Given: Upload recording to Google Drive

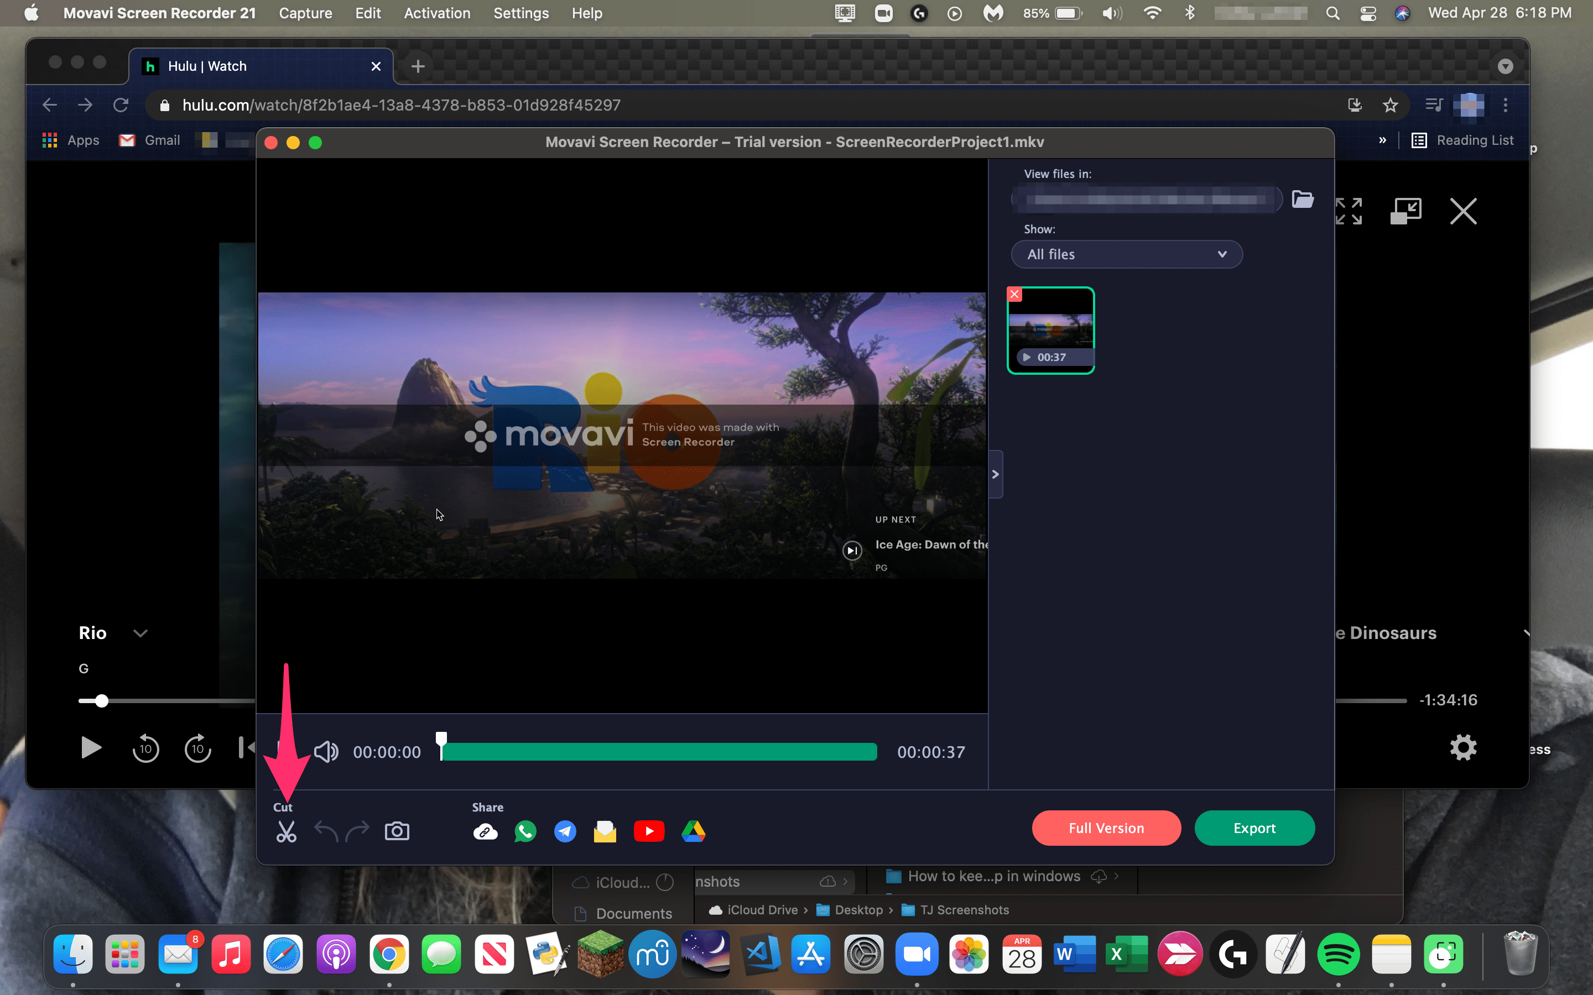Looking at the screenshot, I should 693,831.
